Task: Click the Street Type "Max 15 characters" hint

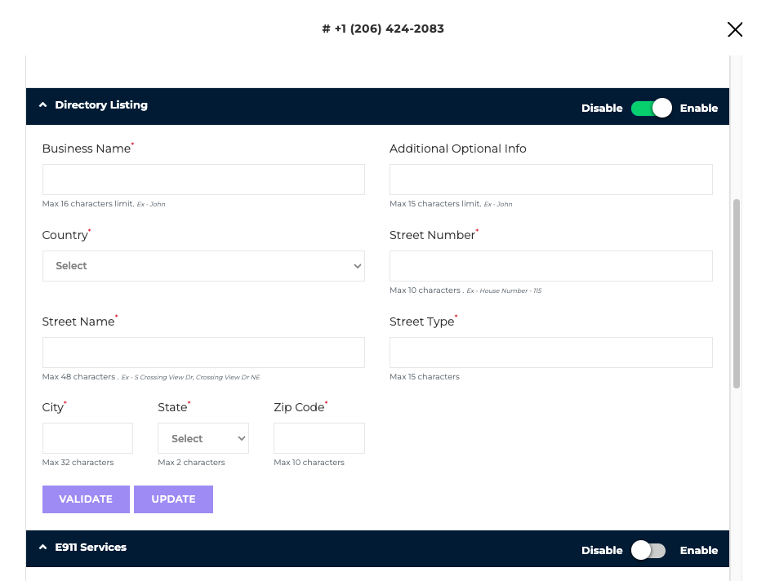Action: coord(425,377)
